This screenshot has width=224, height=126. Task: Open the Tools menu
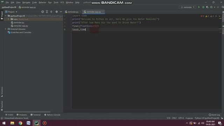coord(56,2)
